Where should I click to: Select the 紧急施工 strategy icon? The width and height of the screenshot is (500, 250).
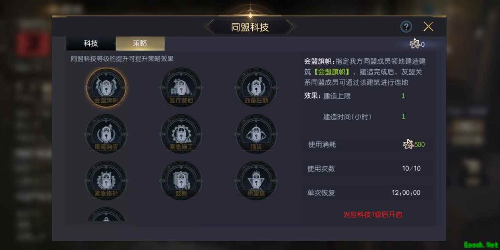pyautogui.click(x=181, y=134)
